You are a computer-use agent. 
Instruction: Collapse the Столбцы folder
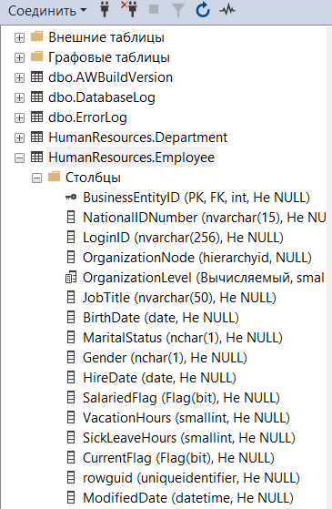pos(36,178)
